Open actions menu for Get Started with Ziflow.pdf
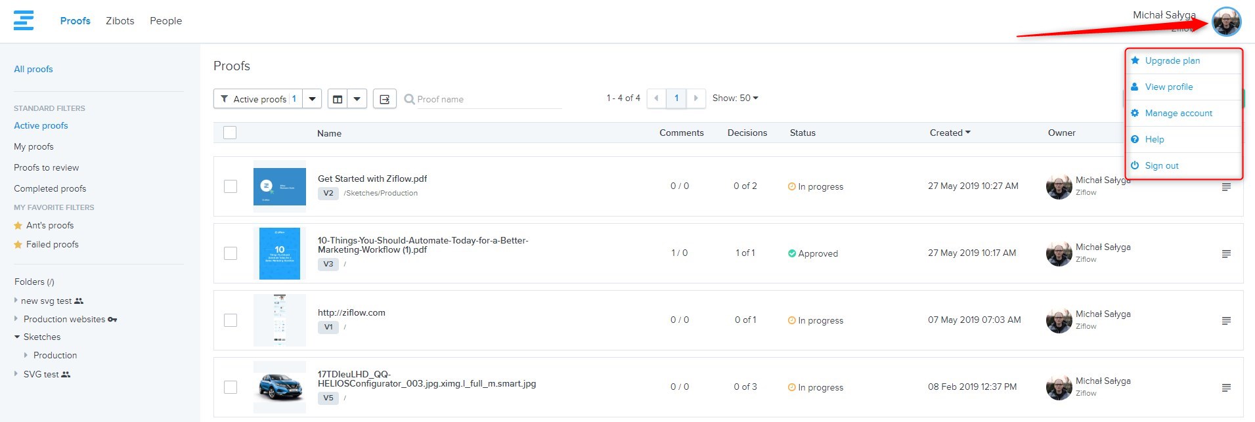This screenshot has width=1255, height=422. point(1225,187)
